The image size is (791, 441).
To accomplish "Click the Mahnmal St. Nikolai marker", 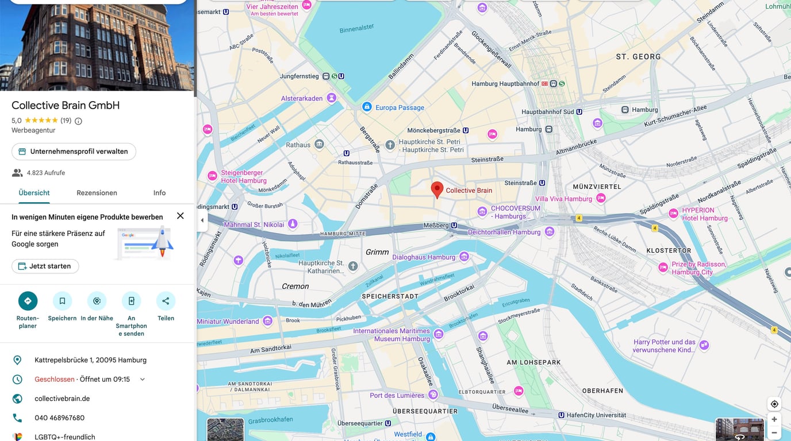I will 293,224.
